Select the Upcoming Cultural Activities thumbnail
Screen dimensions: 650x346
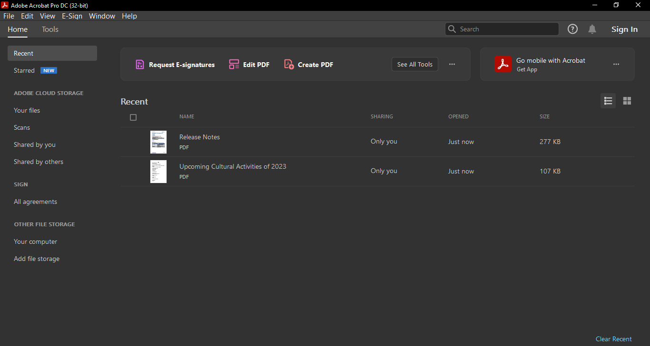pos(158,171)
